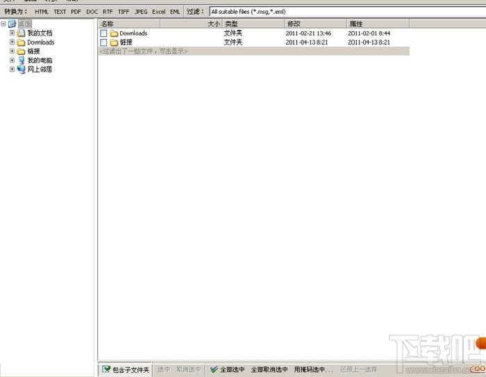Convert to PDF format

click(x=76, y=12)
